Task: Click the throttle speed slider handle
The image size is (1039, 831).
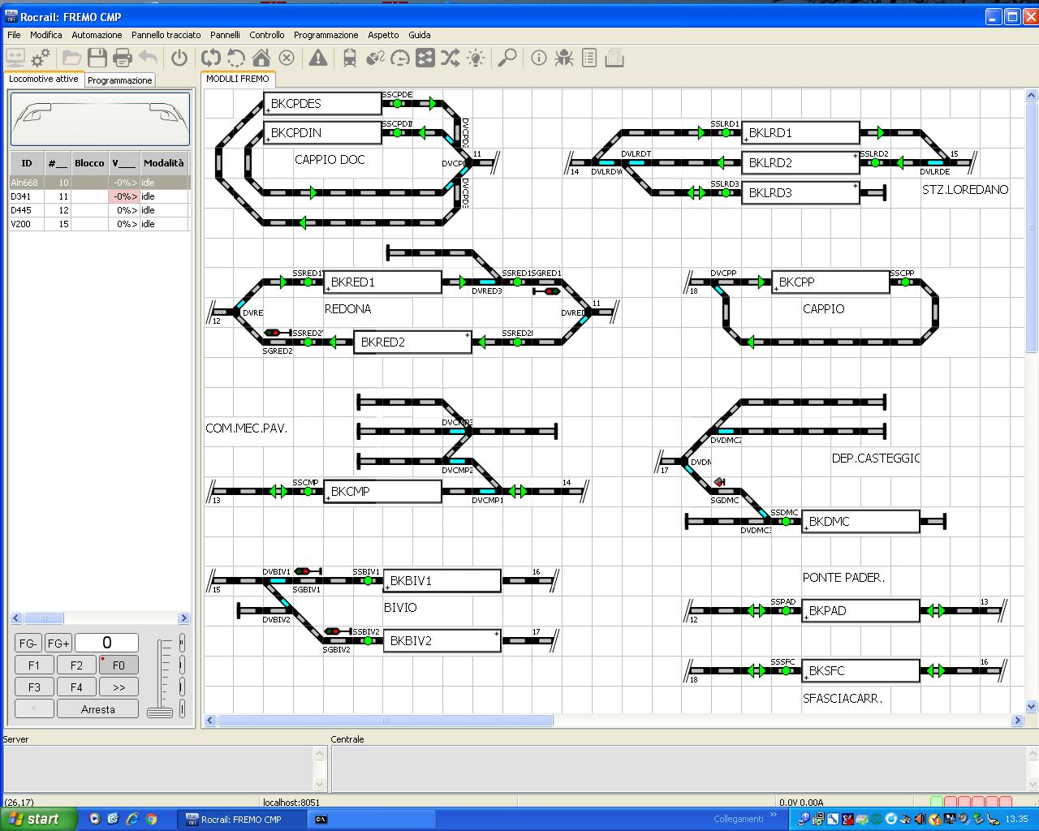Action: tap(160, 713)
